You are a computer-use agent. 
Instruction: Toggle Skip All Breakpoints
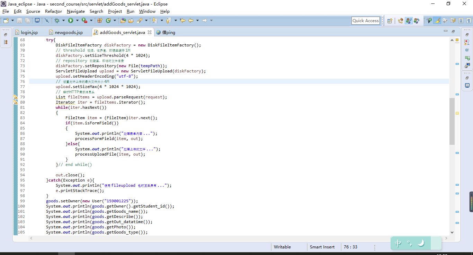coord(46,20)
